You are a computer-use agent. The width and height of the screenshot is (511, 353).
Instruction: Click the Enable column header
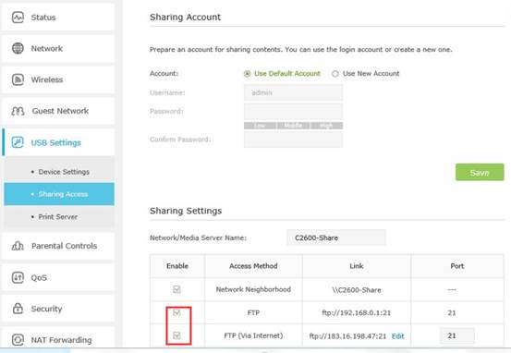point(177,266)
